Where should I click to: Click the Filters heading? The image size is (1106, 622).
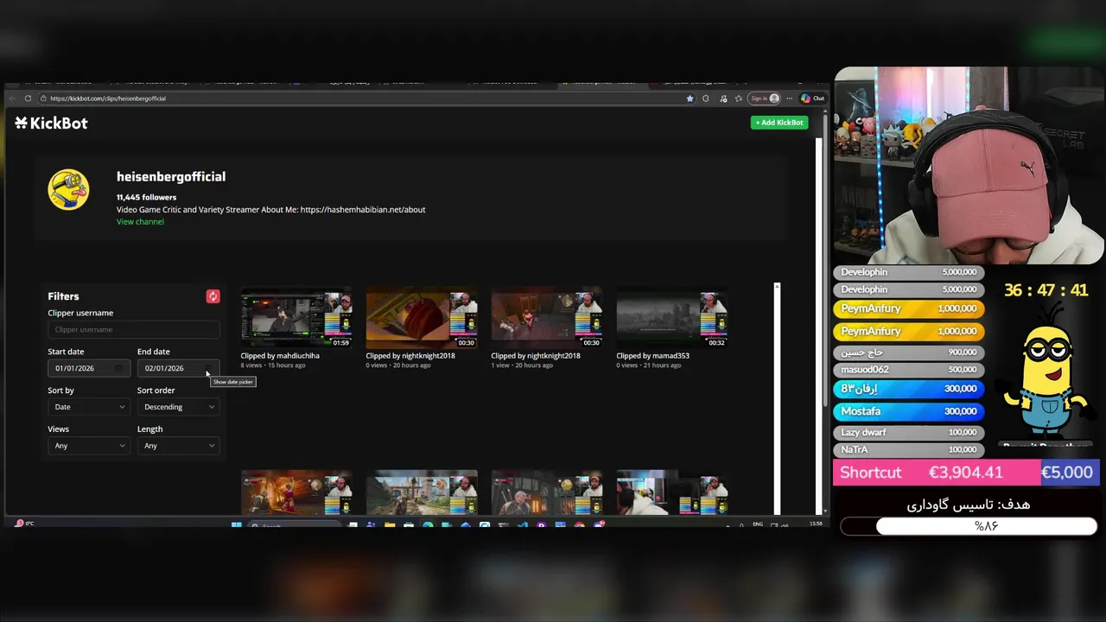pyautogui.click(x=63, y=296)
